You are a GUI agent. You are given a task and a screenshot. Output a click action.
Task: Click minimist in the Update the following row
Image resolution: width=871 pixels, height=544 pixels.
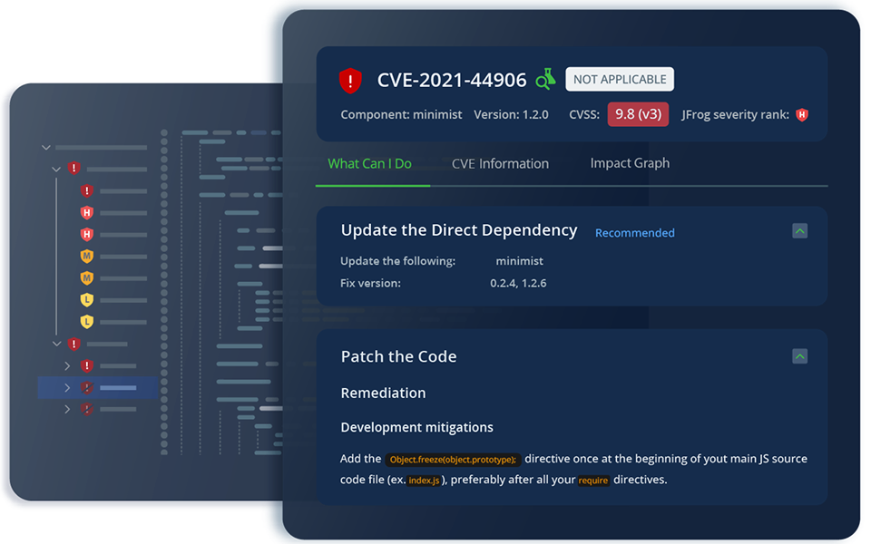(519, 261)
